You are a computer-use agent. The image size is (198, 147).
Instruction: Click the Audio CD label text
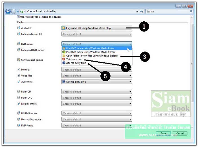click(26, 28)
